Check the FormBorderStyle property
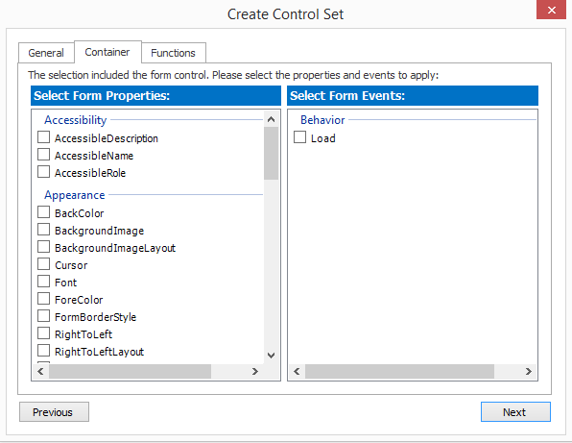The width and height of the screenshot is (572, 443). pyautogui.click(x=44, y=316)
